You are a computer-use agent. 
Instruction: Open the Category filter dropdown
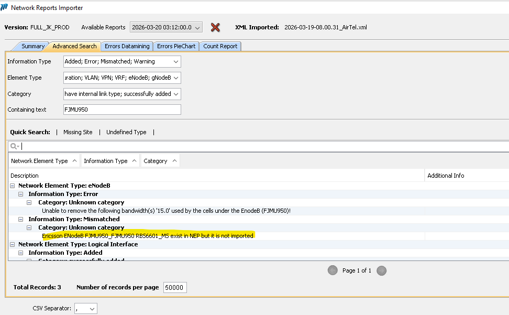point(122,94)
